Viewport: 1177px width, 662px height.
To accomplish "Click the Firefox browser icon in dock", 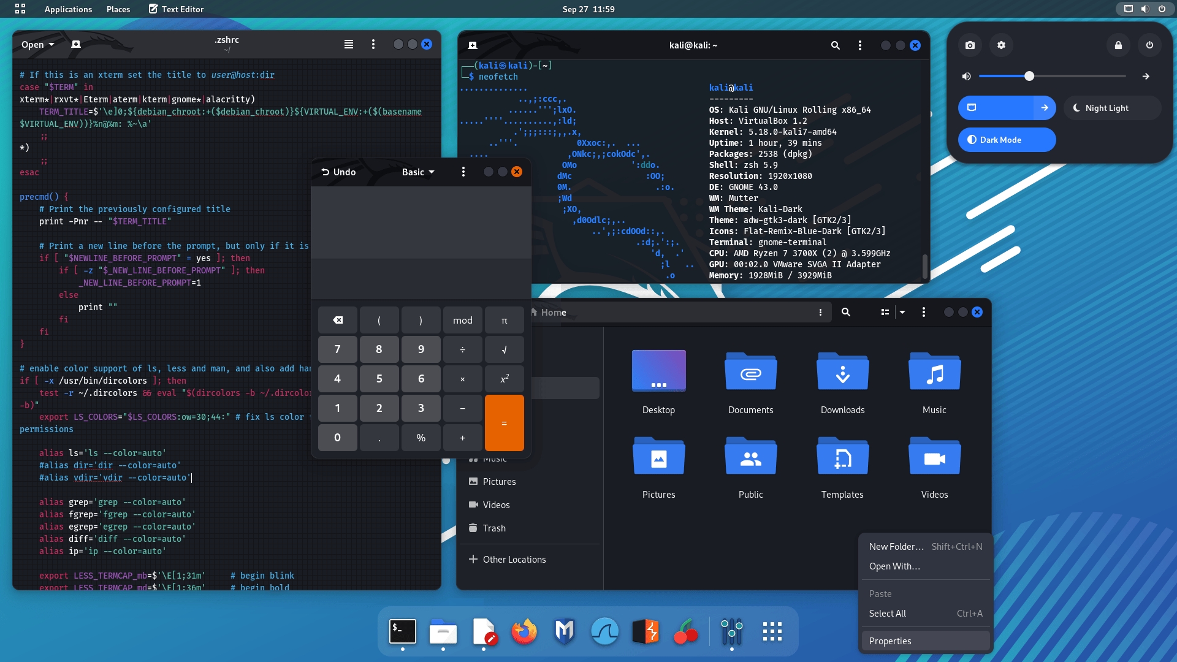I will point(524,631).
